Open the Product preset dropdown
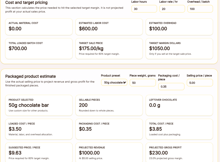The height and width of the screenshot is (162, 220). point(114,83)
